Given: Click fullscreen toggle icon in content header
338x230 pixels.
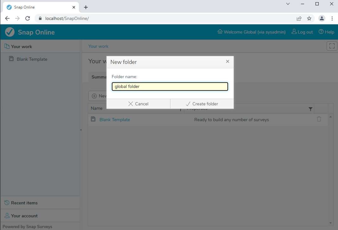Looking at the screenshot, I should pos(332,46).
